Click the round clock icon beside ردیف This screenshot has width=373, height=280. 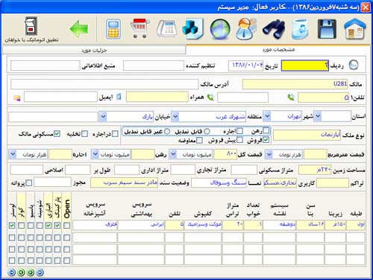[354, 66]
